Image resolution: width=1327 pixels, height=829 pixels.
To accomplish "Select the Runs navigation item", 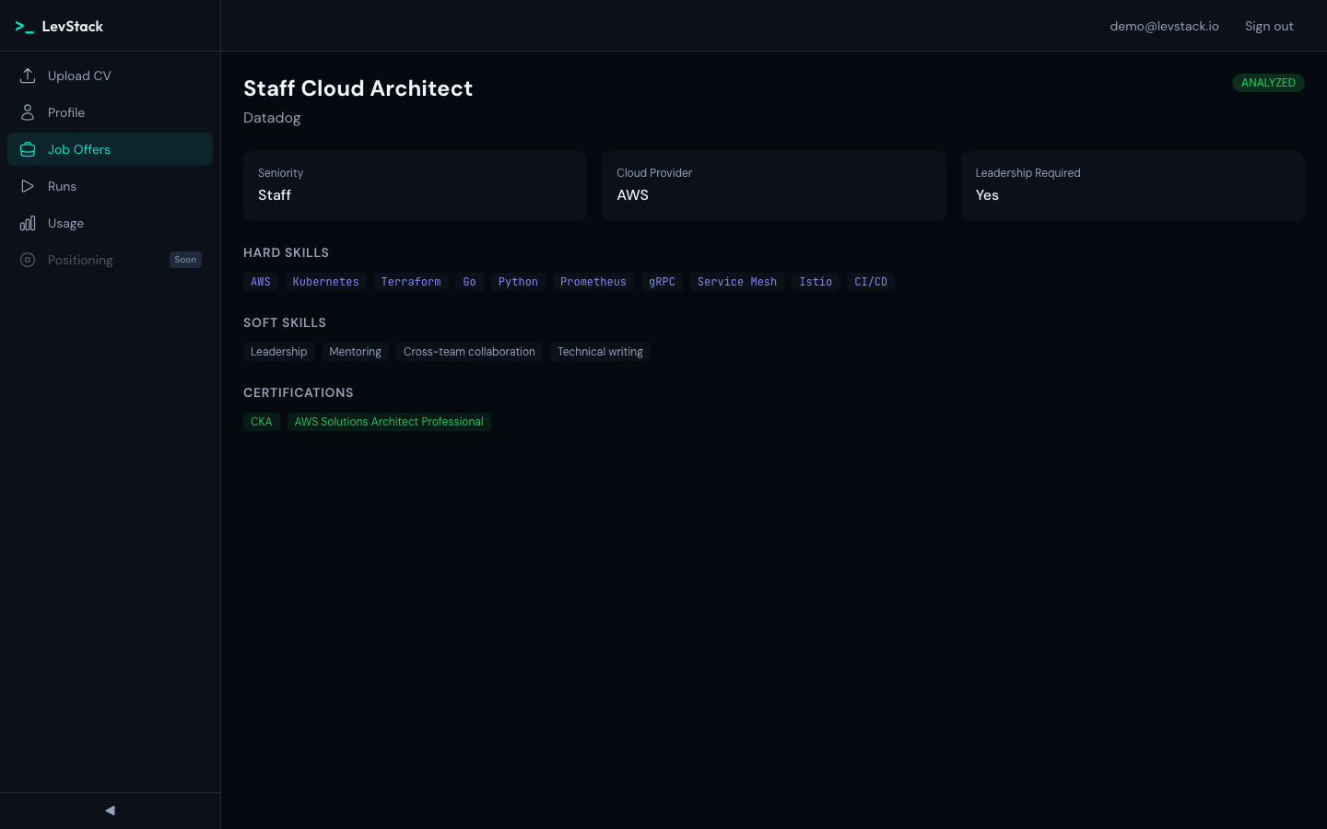I will coord(62,186).
